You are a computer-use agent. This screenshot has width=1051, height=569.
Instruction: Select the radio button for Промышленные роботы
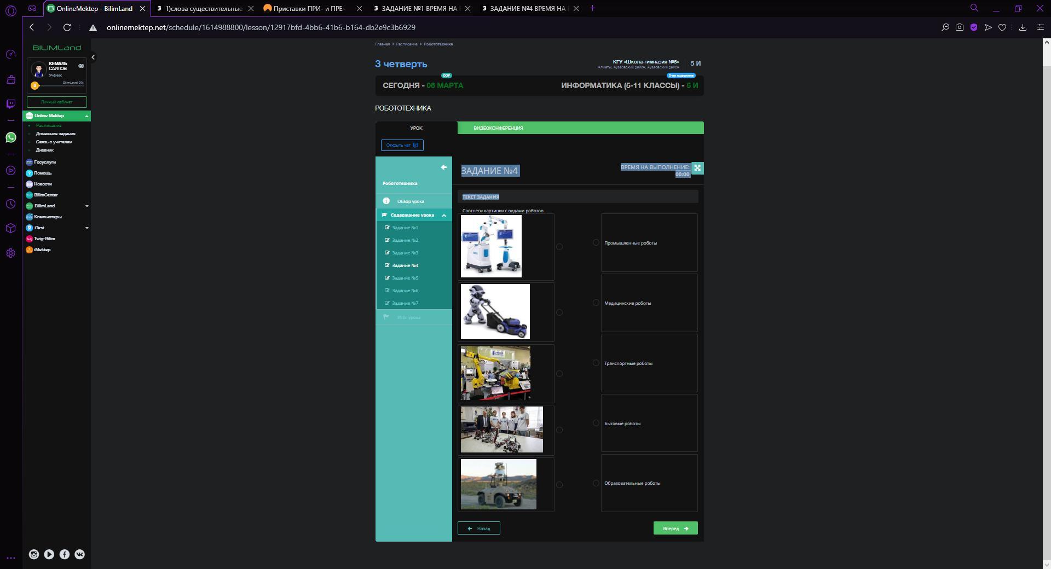[x=596, y=242]
